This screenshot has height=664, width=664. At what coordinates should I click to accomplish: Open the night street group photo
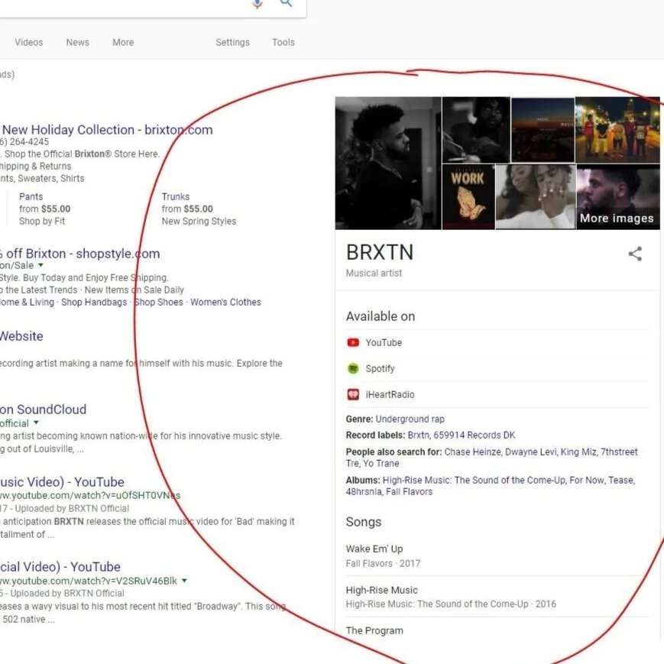tap(617, 130)
